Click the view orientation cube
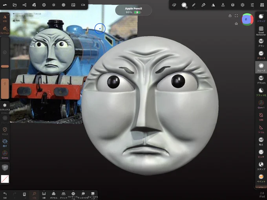The image size is (267, 200). [x=247, y=19]
